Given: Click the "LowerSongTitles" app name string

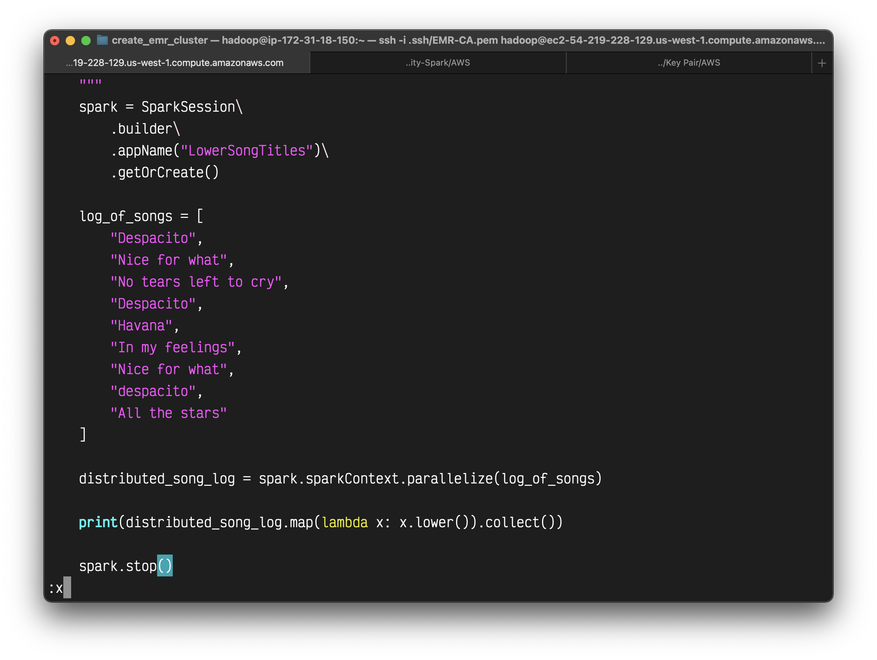Looking at the screenshot, I should tap(247, 150).
